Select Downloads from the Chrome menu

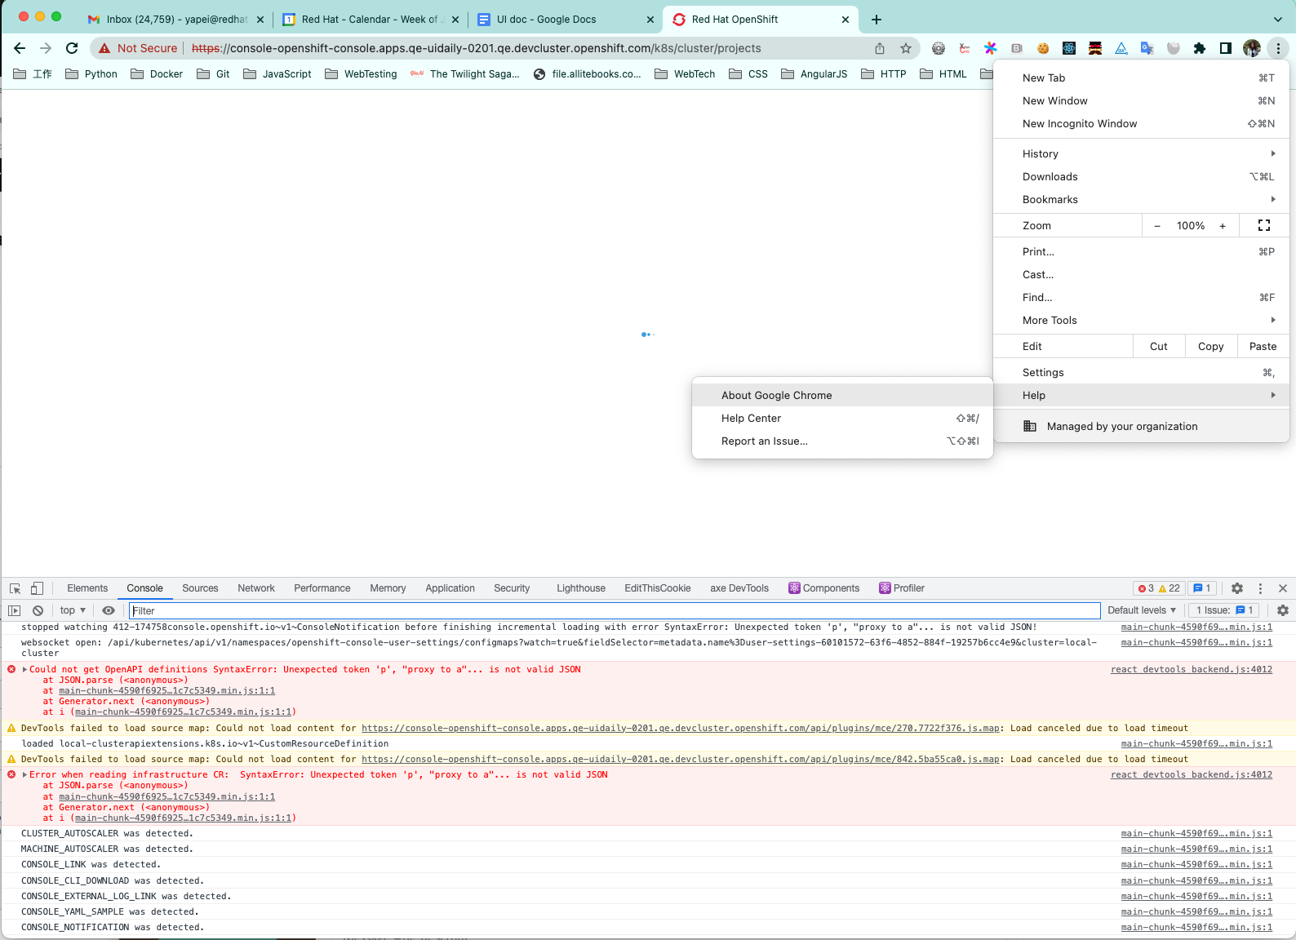click(1141, 176)
